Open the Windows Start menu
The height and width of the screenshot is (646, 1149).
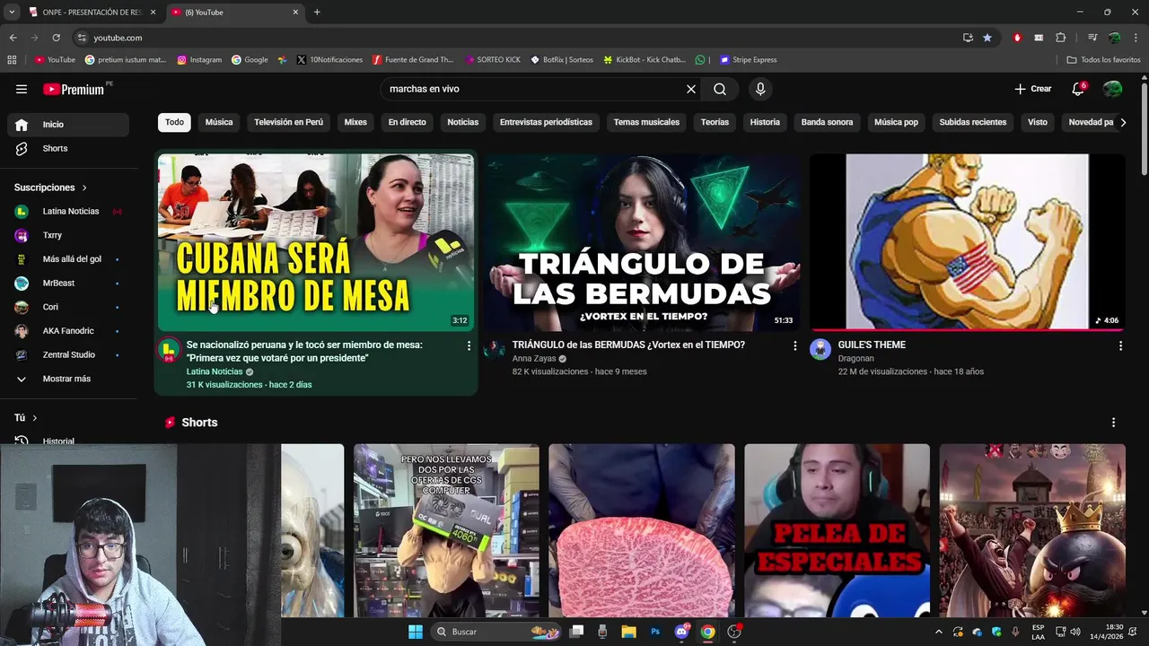click(416, 632)
